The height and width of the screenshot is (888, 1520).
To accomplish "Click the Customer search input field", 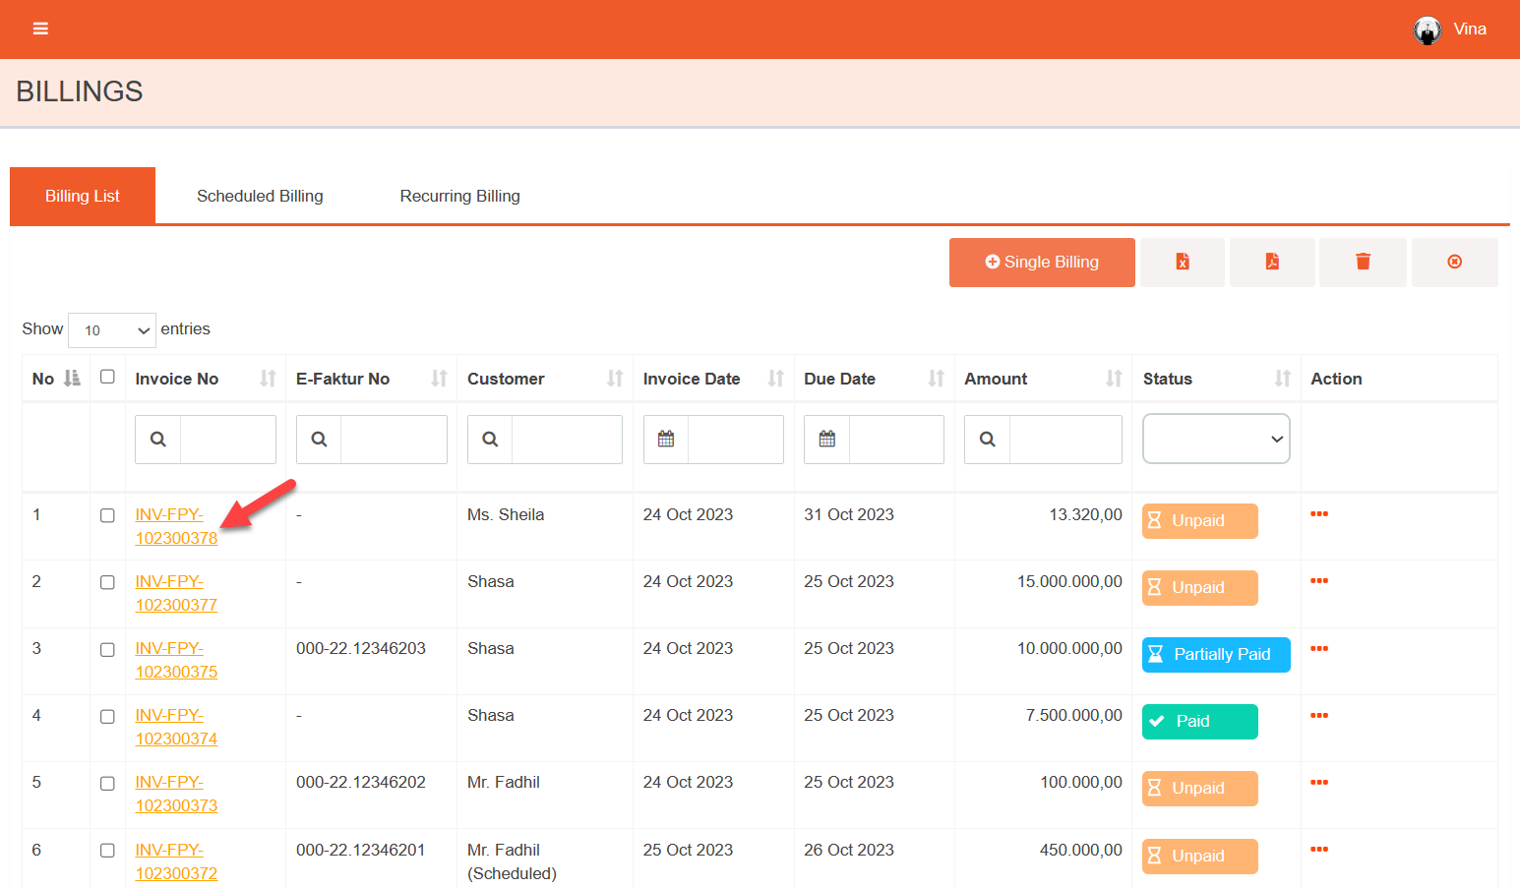I will (566, 440).
